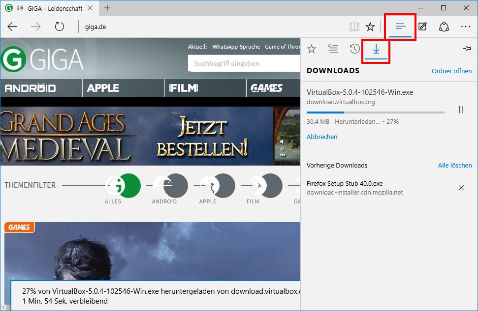This screenshot has width=478, height=311.
Task: Open WhatsApp-Sprüche trending link
Action: tap(236, 47)
